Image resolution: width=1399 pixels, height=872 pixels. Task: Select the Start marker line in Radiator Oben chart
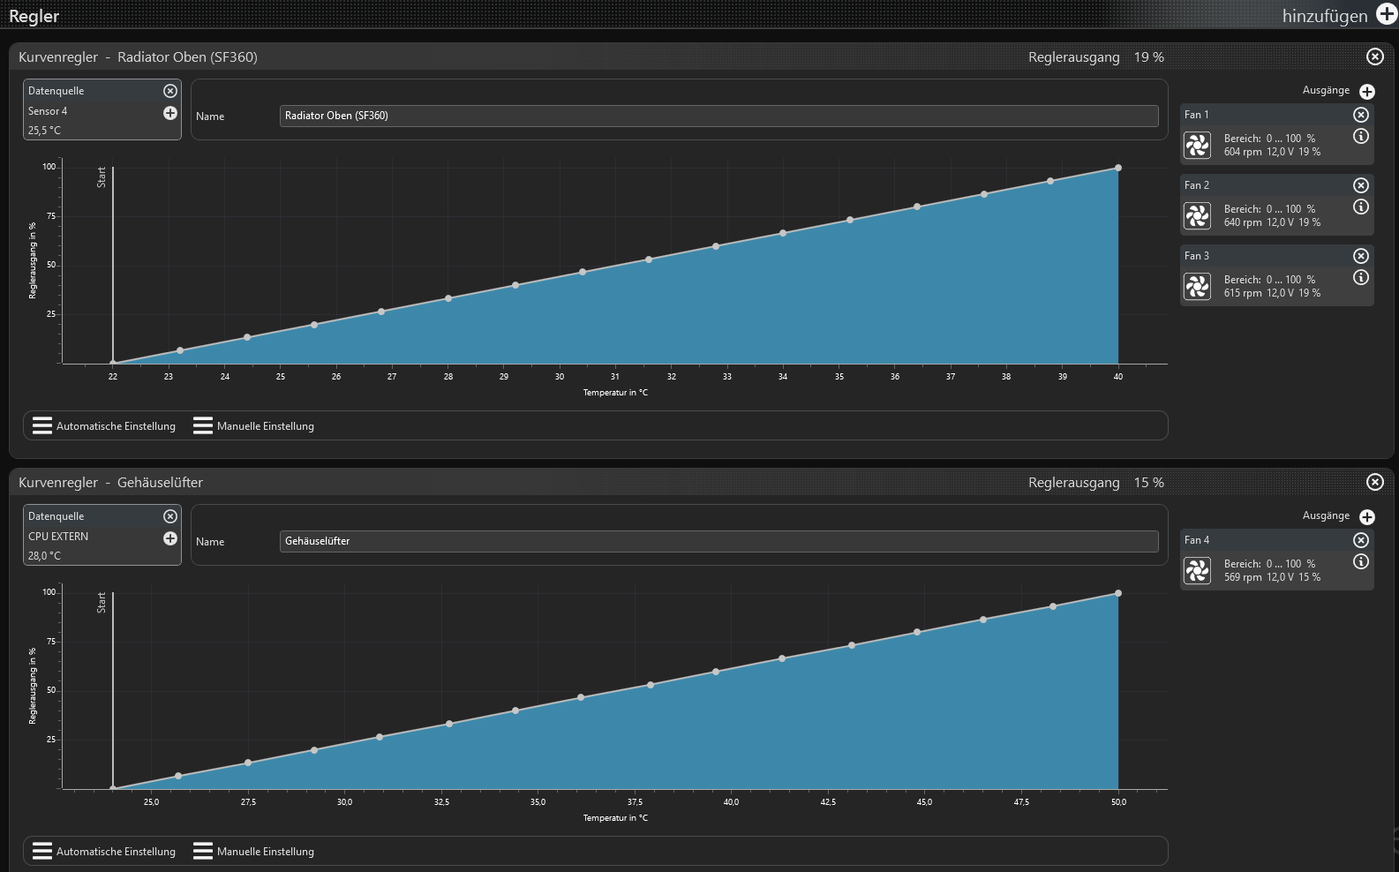click(x=113, y=265)
